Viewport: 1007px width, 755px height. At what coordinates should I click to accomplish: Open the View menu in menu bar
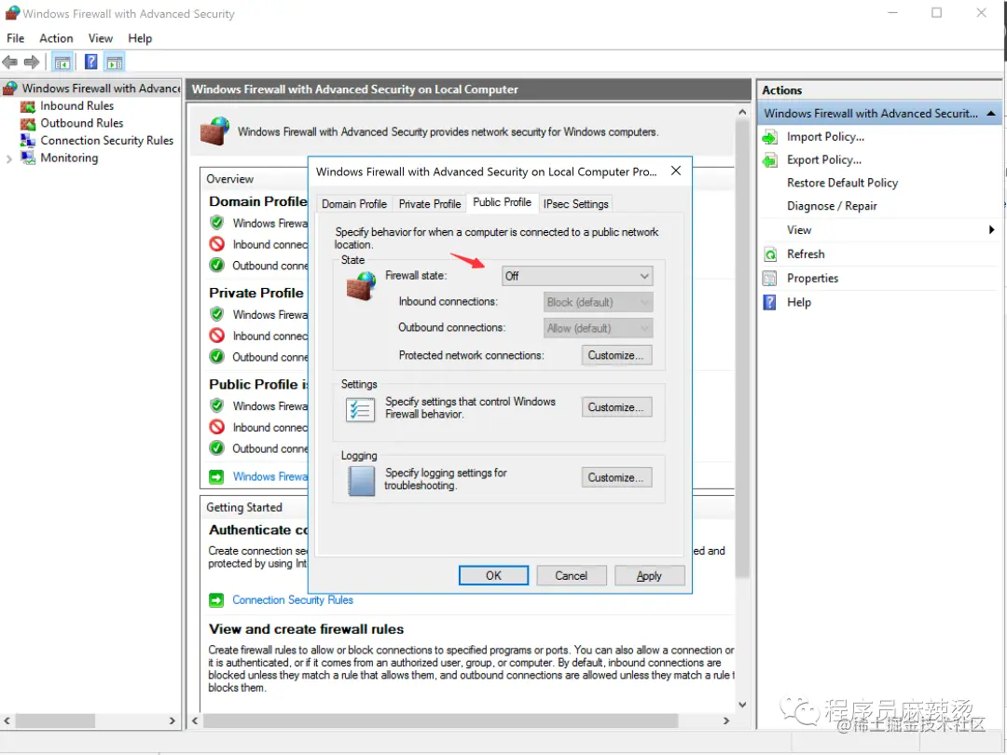[100, 38]
